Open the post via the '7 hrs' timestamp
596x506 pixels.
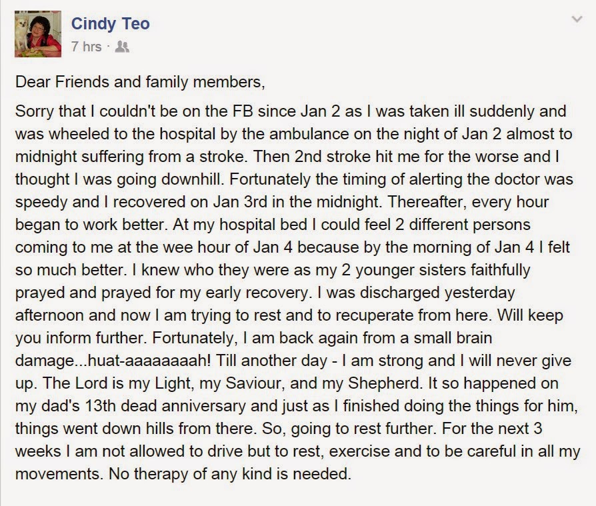[86, 46]
